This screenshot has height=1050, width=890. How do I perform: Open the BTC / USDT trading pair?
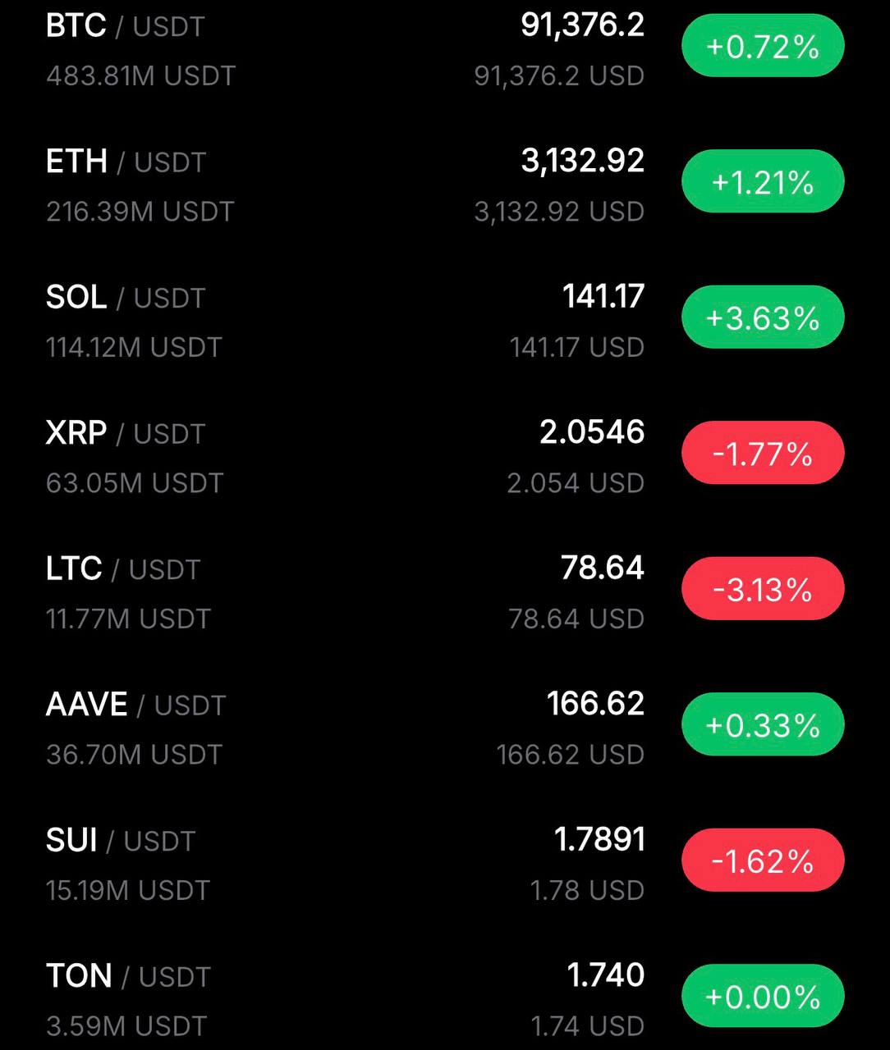click(125, 26)
